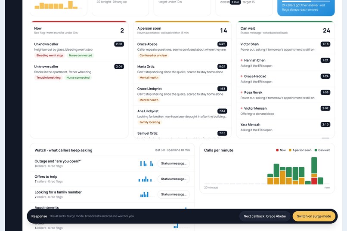347x231 pixels.
Task: Click the Can wait count 24
Action: point(326,31)
